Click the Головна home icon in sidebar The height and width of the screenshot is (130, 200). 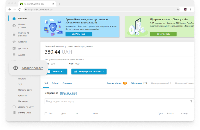click(14, 18)
